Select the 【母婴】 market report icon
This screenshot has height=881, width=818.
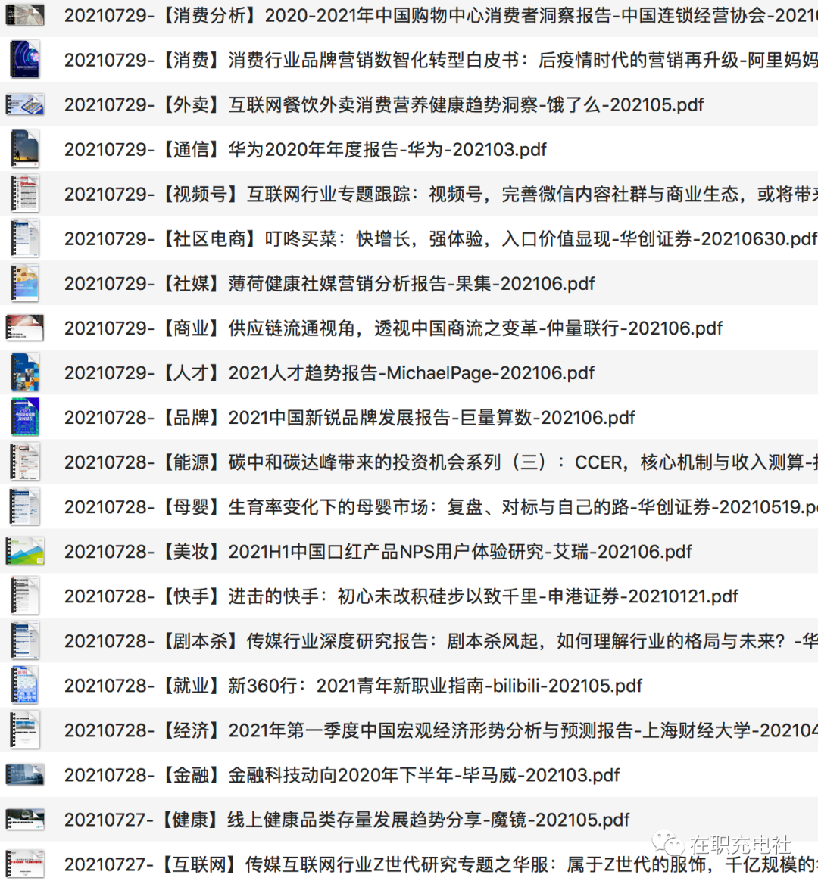tap(25, 507)
